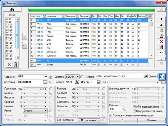This screenshot has height=126, width=168.
Task: Toggle АРУ видеодекодера checkbox
Action: coord(134,107)
